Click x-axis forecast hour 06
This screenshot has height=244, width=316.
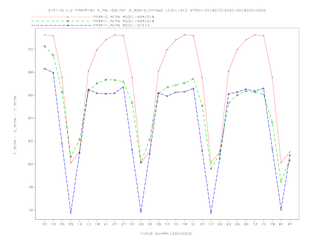pos(62,224)
